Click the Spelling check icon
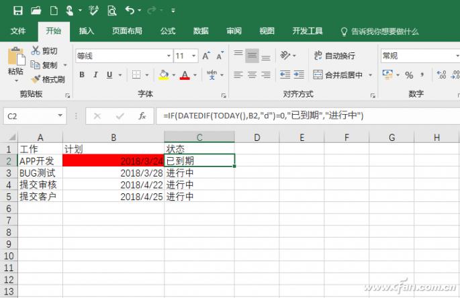The image size is (460, 298). (93, 11)
